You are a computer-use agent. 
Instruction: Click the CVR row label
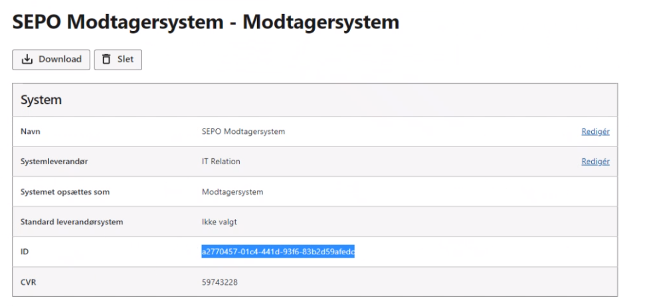[29, 282]
